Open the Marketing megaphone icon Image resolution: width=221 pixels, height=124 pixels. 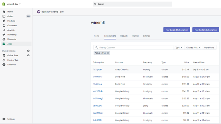click(x=4, y=35)
